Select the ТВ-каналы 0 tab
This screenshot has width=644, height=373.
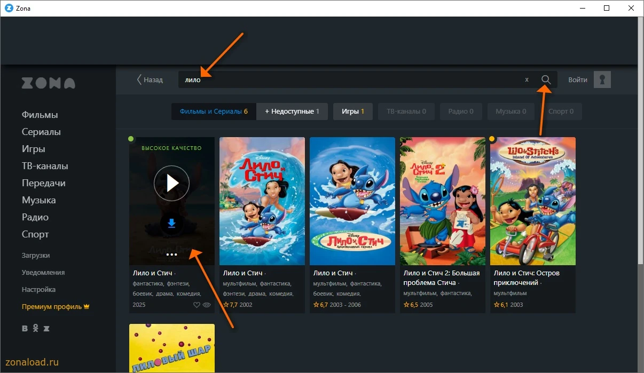click(406, 112)
